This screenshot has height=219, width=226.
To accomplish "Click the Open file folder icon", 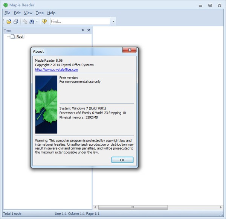I will coord(9,21).
